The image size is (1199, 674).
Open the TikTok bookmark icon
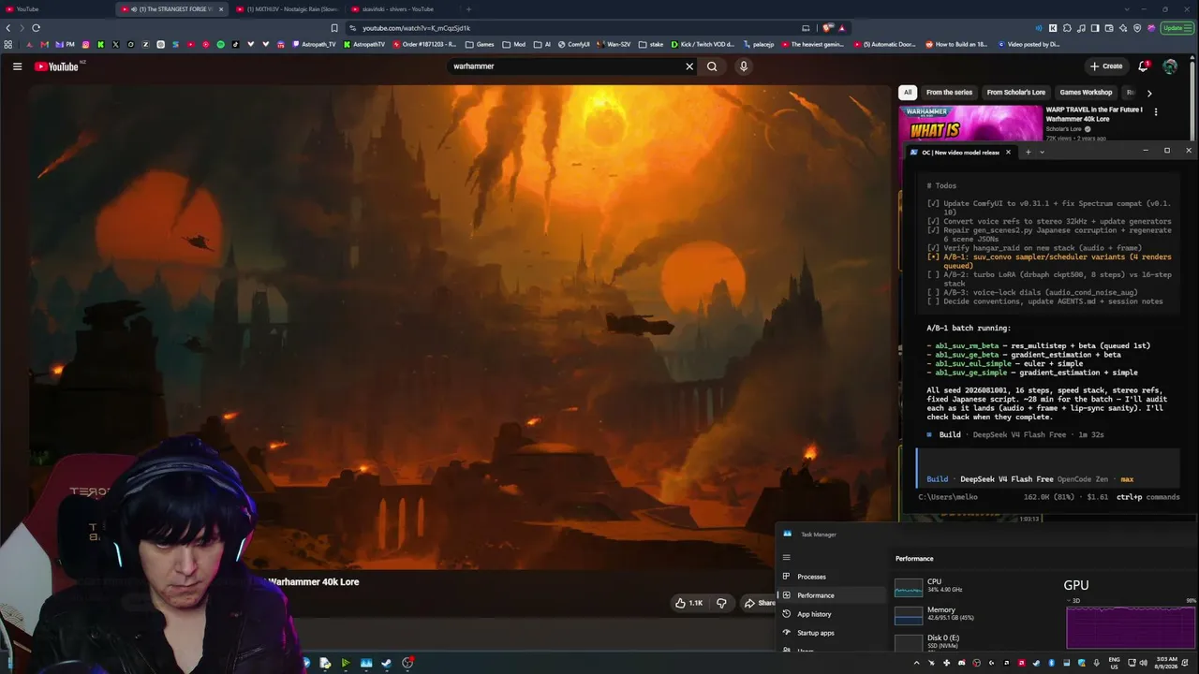(235, 44)
